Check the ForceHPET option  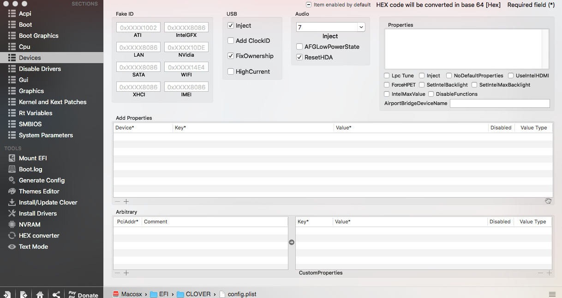387,85
